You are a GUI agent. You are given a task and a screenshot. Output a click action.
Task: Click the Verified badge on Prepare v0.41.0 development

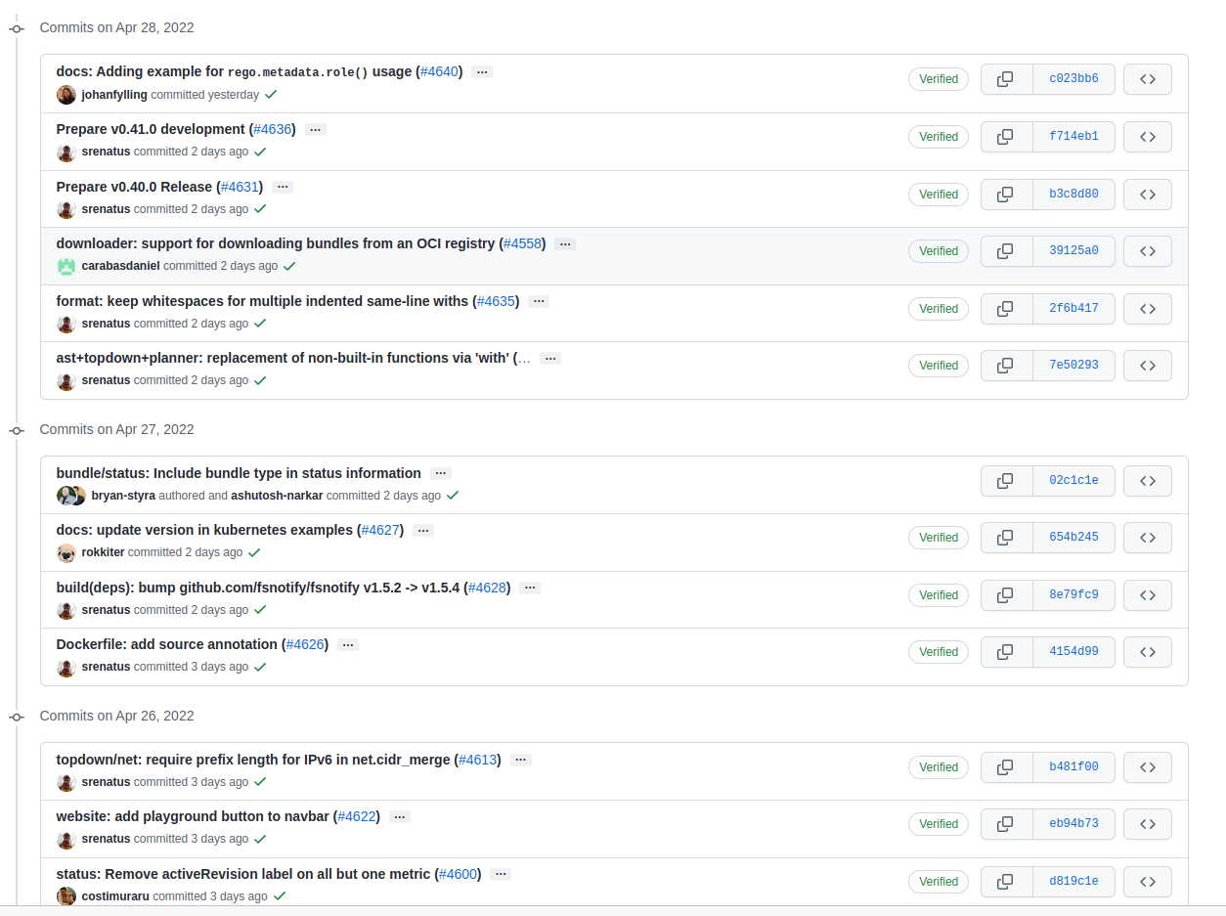938,137
